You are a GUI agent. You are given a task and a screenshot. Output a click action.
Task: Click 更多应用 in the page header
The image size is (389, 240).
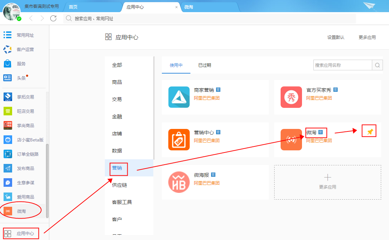[367, 37]
